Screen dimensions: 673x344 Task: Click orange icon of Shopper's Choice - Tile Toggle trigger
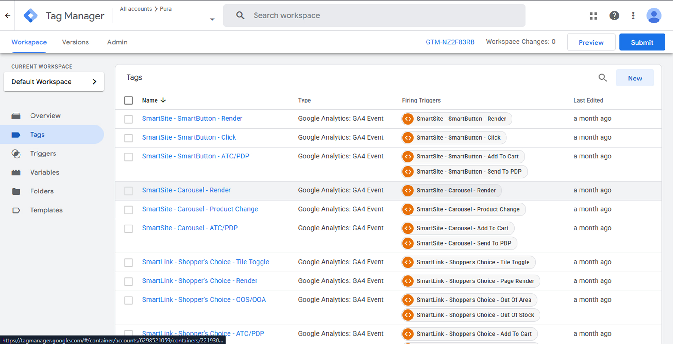pos(408,262)
